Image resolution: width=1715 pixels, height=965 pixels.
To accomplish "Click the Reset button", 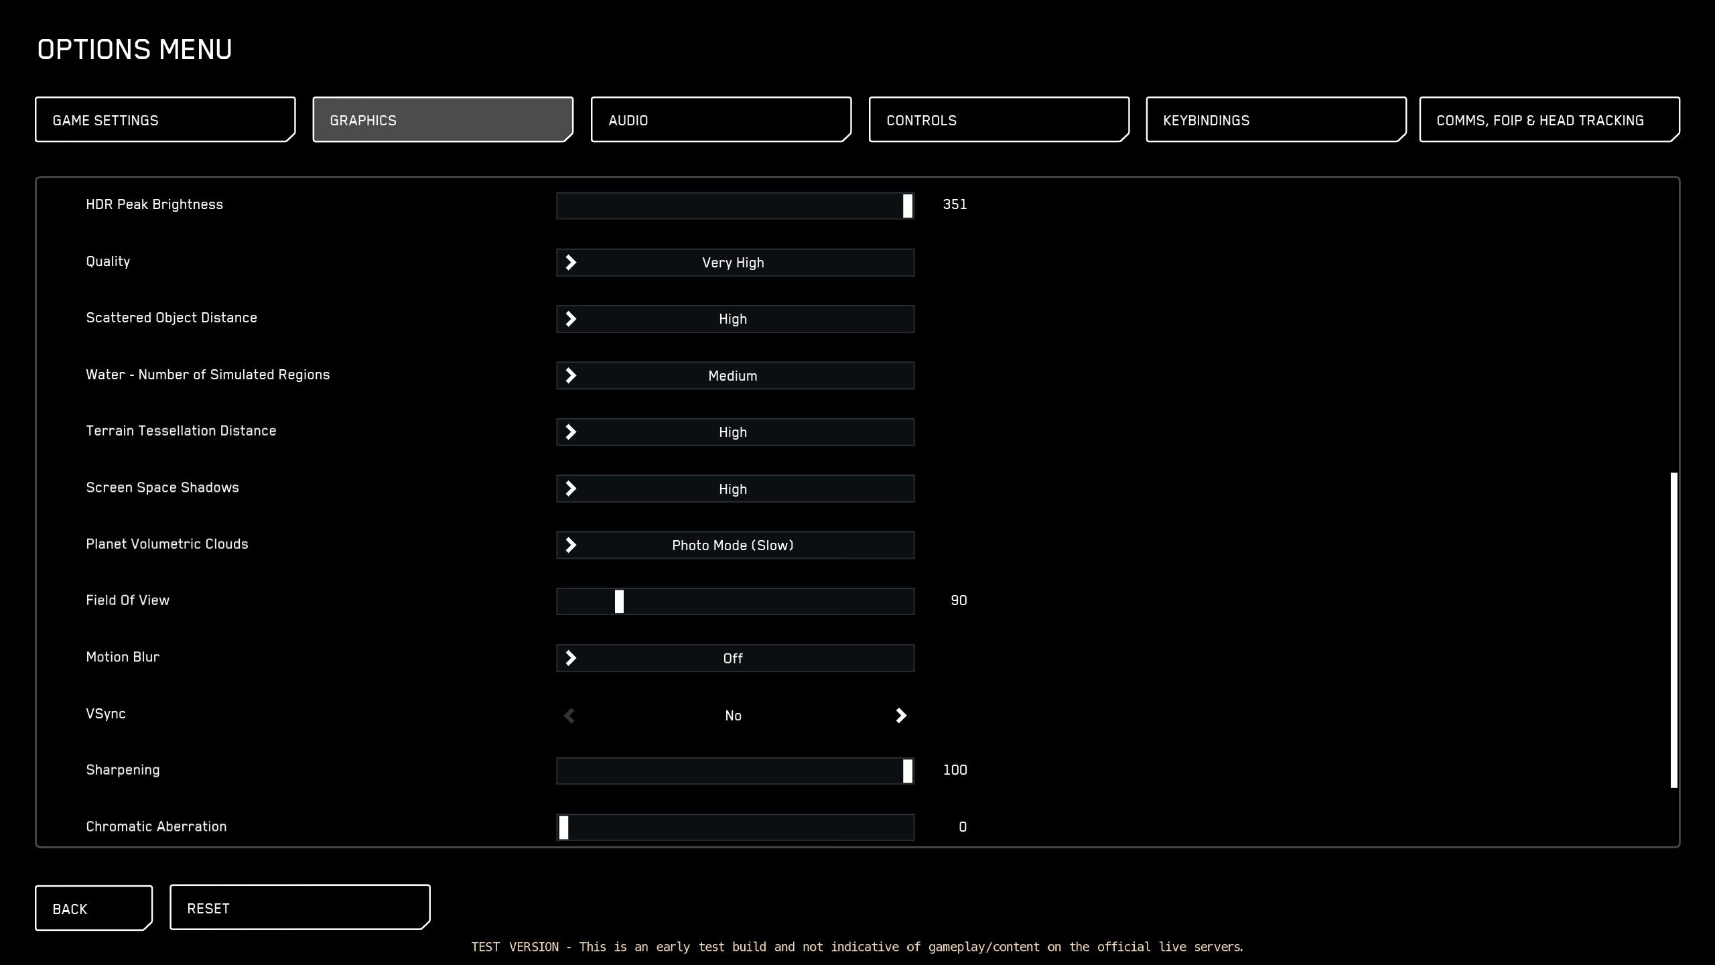I will (x=299, y=908).
